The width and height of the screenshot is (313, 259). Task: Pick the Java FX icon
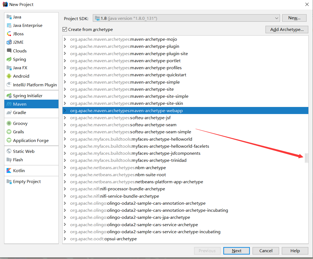pyautogui.click(x=9, y=68)
